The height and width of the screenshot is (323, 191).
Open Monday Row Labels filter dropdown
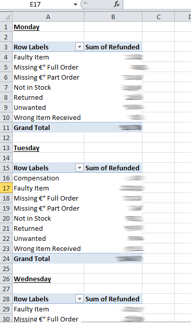tap(79, 47)
